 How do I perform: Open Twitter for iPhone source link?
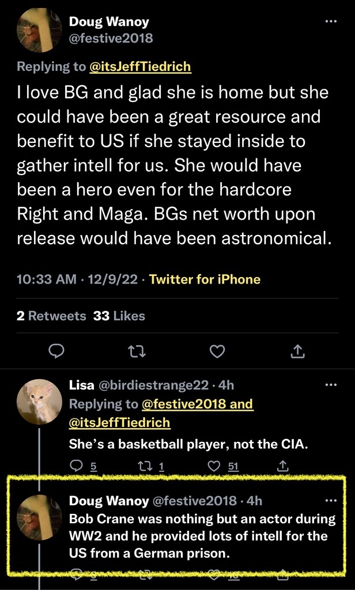point(205,279)
